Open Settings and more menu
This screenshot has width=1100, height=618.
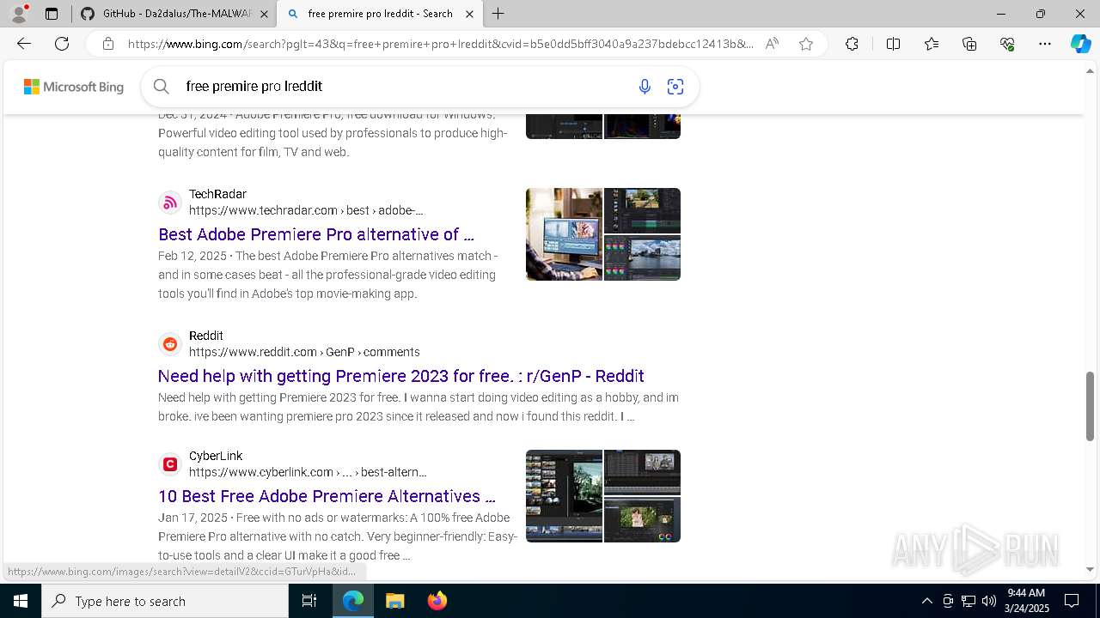coord(1045,44)
